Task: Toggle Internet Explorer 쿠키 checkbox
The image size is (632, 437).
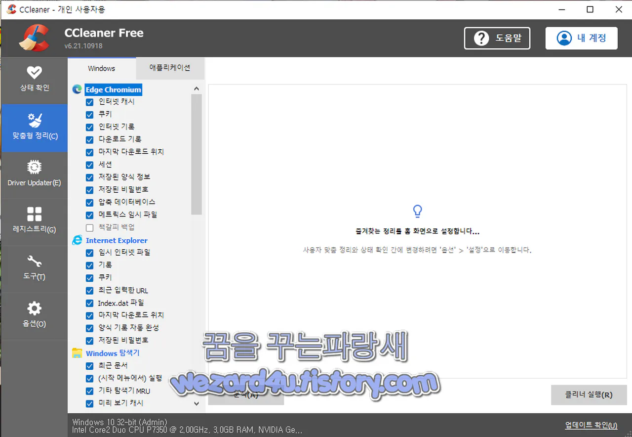Action: pos(89,278)
